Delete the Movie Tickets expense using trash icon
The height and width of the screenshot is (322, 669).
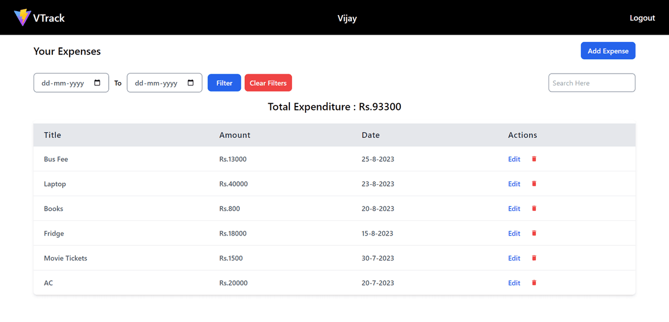click(x=534, y=258)
